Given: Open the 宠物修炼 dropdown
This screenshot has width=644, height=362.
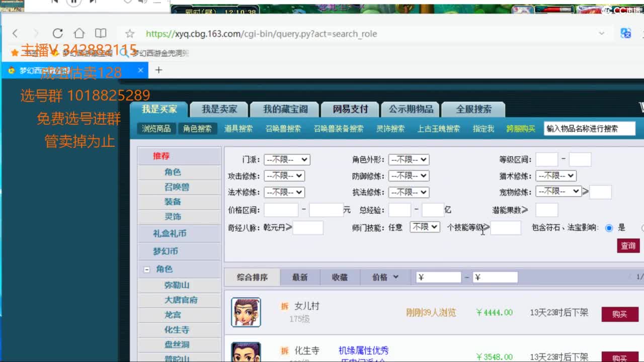Looking at the screenshot, I should click(x=558, y=192).
